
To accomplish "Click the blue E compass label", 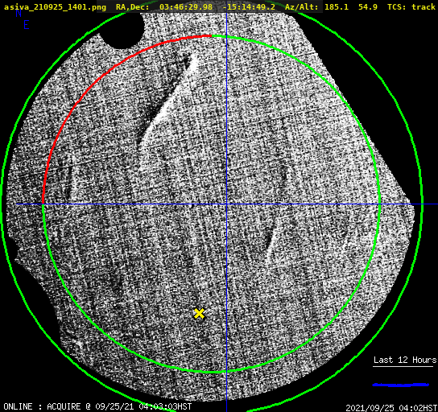I will pos(27,25).
